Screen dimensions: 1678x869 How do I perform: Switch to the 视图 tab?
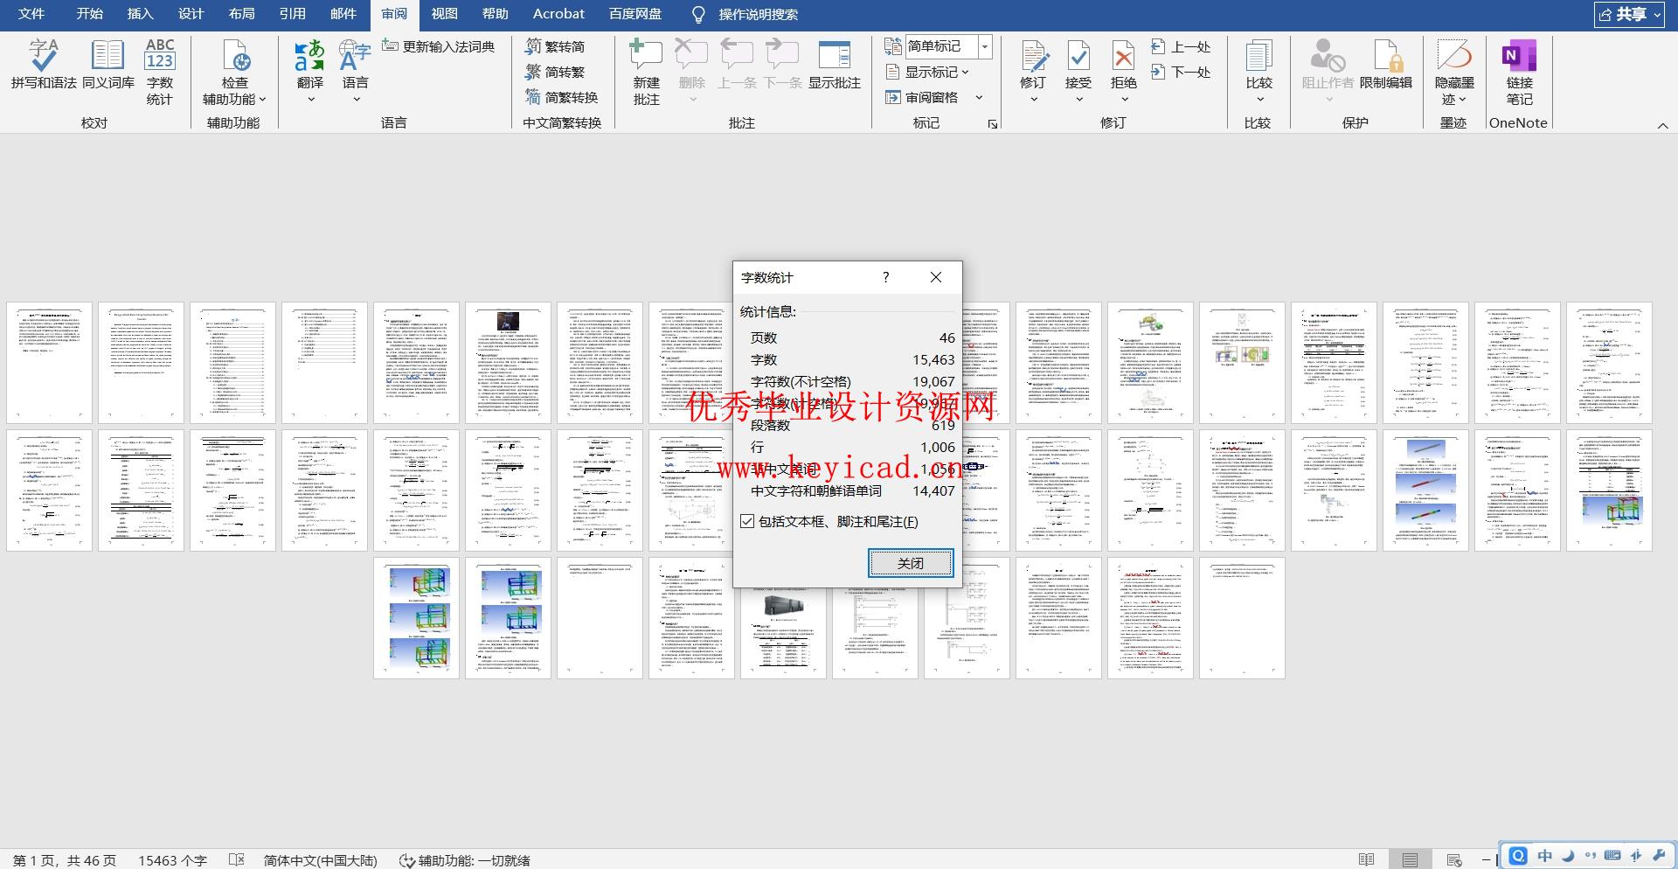click(444, 14)
